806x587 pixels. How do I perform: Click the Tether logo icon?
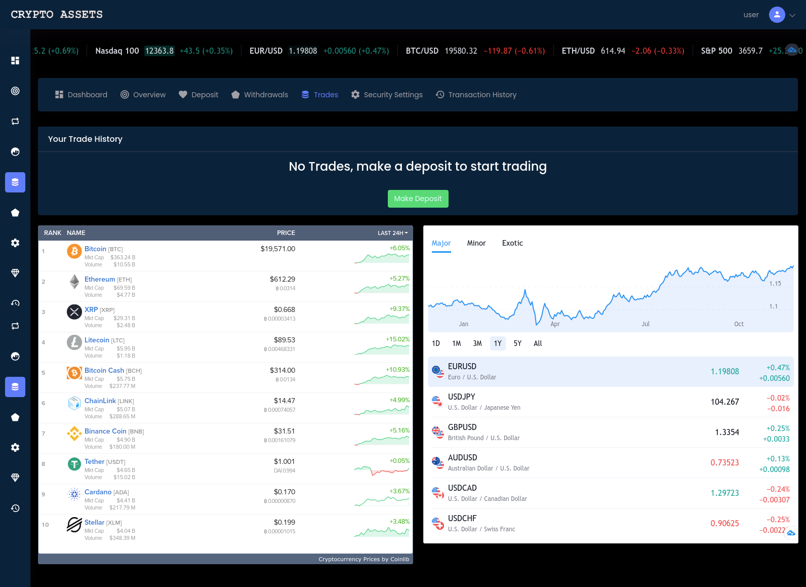pyautogui.click(x=74, y=464)
